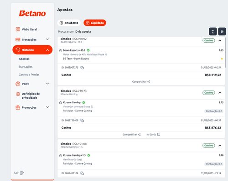Viewport: 228px width, 181px height.
Task: Click Vencedor do mapa (Mapa 2) text
Action: [78, 106]
